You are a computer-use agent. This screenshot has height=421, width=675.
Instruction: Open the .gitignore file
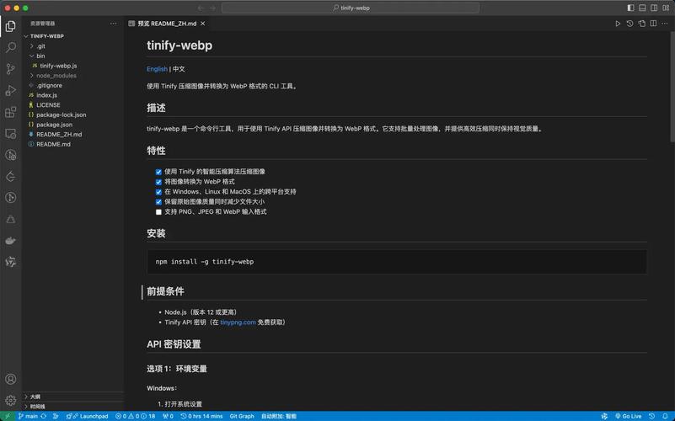click(73, 86)
